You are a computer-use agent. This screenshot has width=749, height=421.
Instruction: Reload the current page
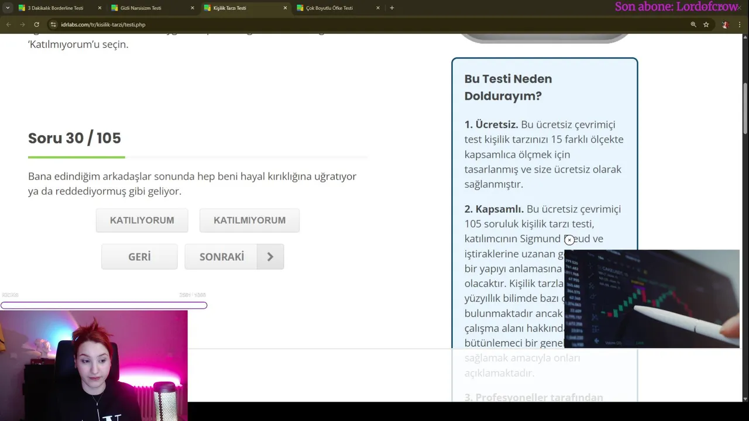36,25
